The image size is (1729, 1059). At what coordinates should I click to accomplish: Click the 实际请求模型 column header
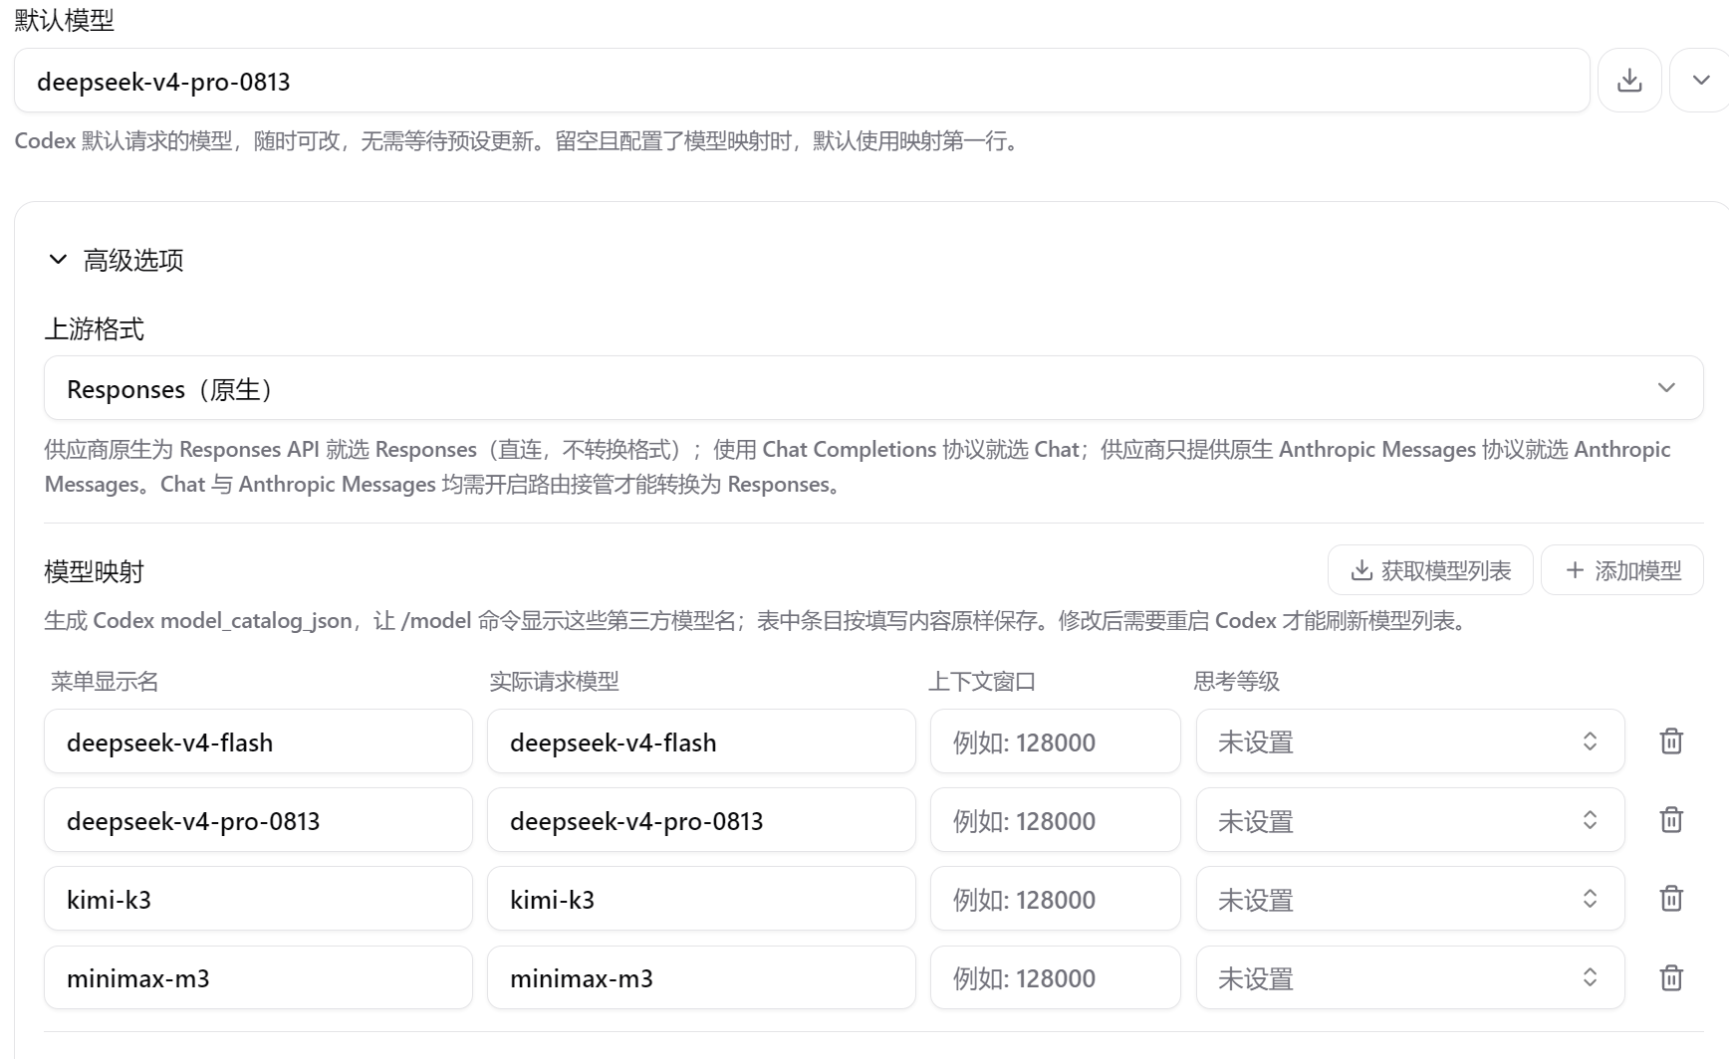coord(554,682)
